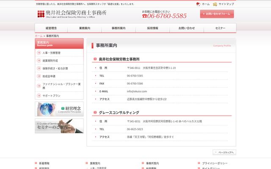Viewport: 271px width, 169px height.
Task: Open the 業務案内 navigation tab
Action: point(85,28)
